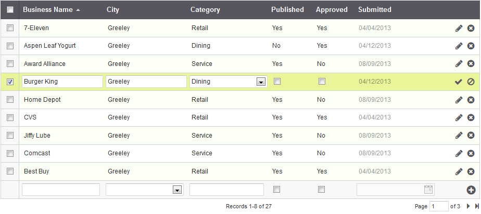481x214 pixels.
Task: Click the edit pencil icon for 7-Eleven
Action: (459, 28)
